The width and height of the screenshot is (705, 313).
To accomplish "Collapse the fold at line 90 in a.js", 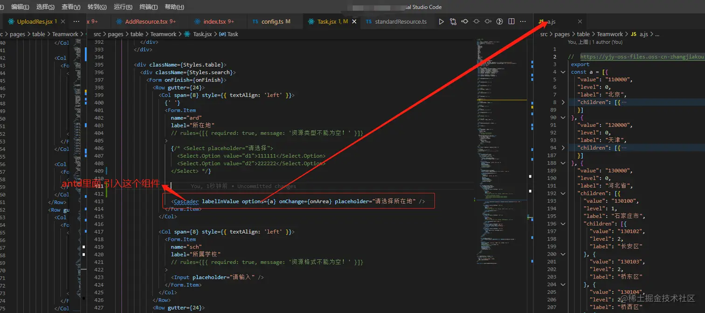I will [x=563, y=118].
